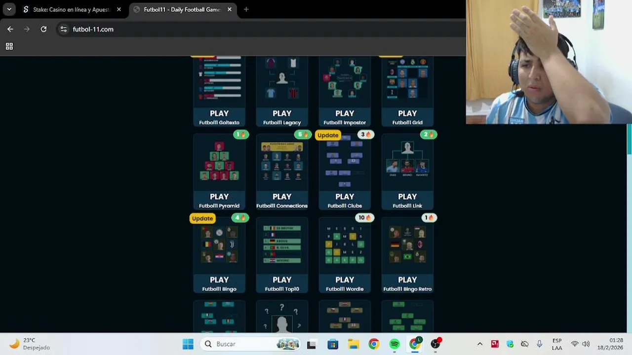Click the streak badge on Connections card
Viewport: 632px width, 355px height.
pos(303,135)
